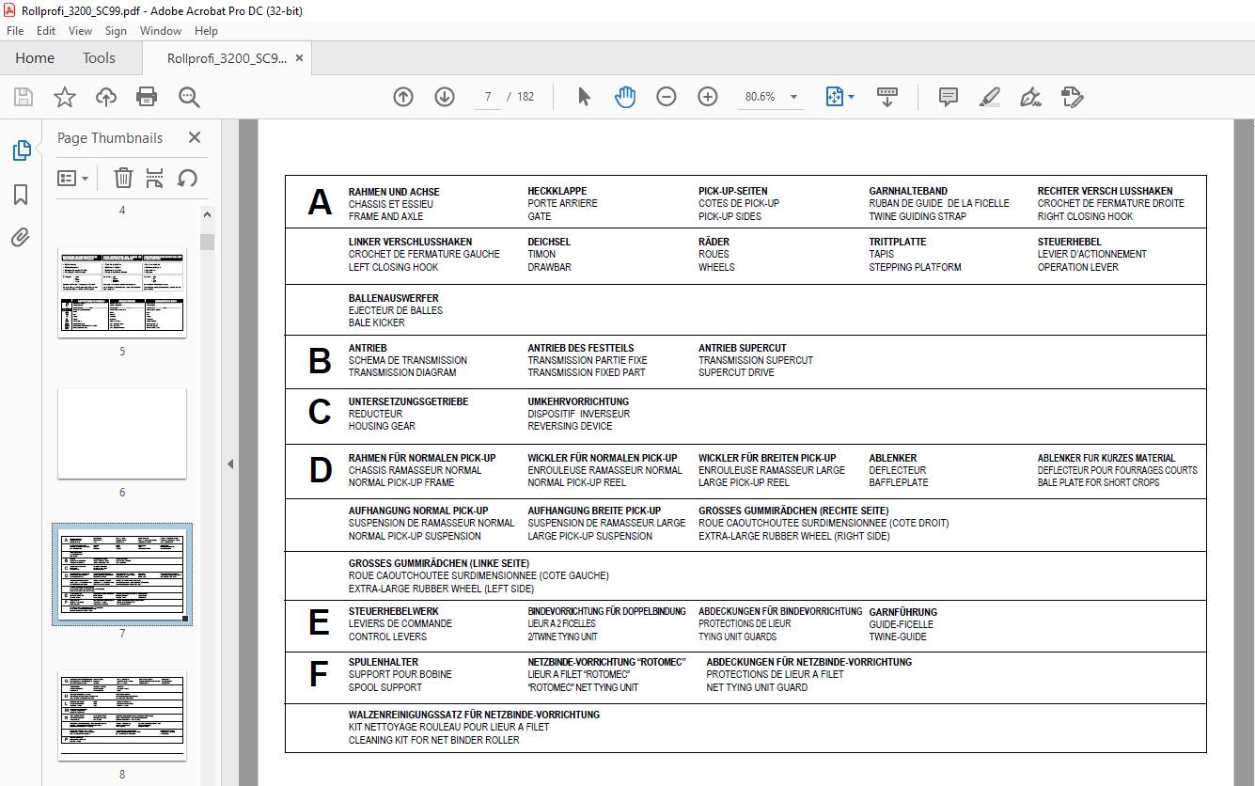This screenshot has width=1255, height=786.
Task: Switch to the Home tab
Action: click(35, 58)
